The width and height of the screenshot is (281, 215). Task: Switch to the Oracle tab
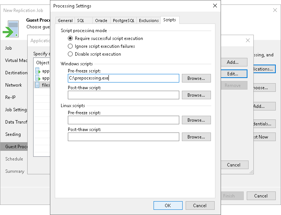tap(101, 21)
